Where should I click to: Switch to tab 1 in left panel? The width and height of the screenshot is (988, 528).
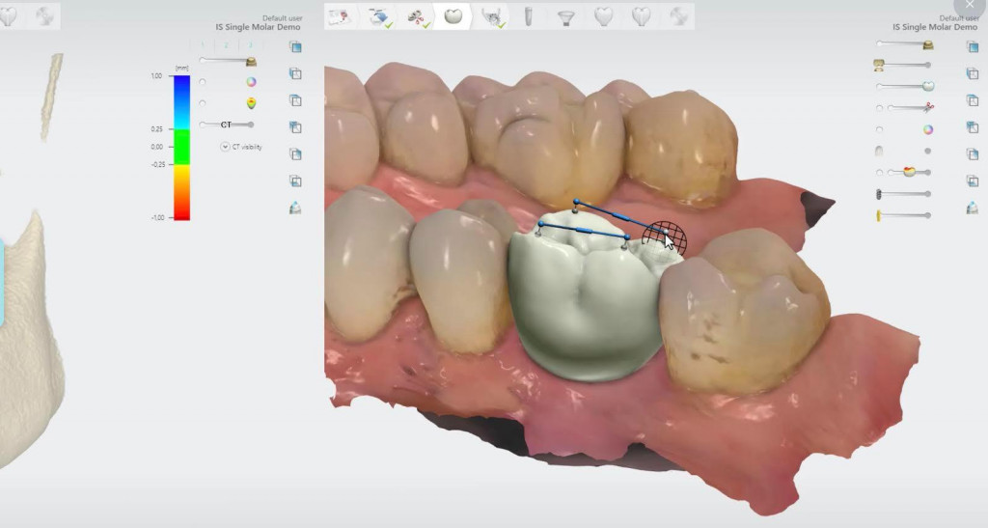(203, 45)
